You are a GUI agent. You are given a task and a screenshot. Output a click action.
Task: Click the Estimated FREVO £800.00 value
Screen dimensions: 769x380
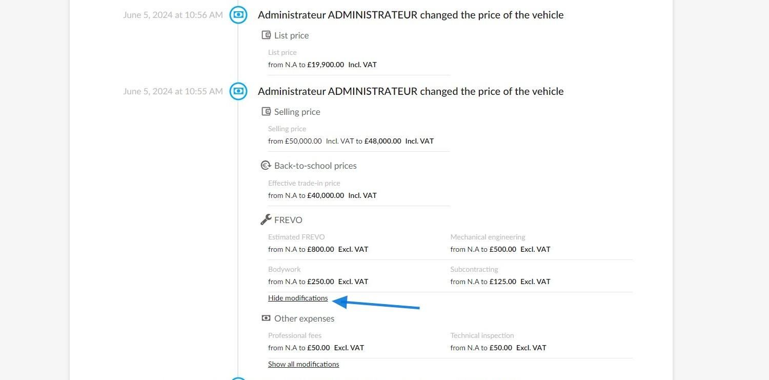[320, 249]
